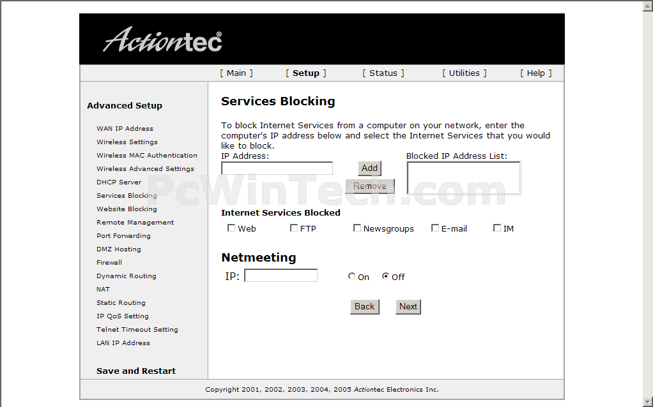Select Netmeeting Off radio button
653x407 pixels.
pos(386,276)
